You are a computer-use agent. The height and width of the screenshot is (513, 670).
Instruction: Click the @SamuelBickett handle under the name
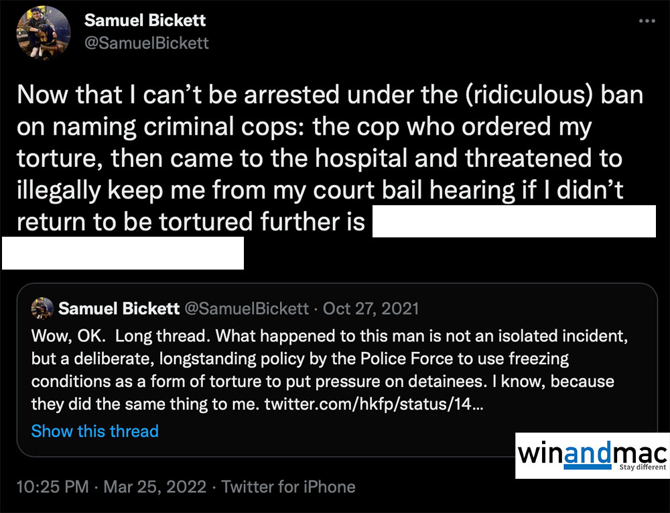146,43
